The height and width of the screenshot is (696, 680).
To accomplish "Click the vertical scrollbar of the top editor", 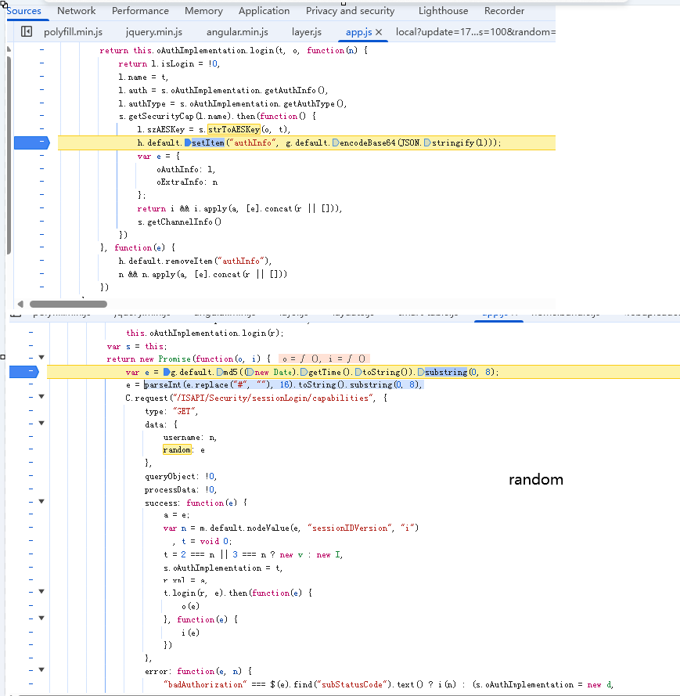I will click(9, 155).
